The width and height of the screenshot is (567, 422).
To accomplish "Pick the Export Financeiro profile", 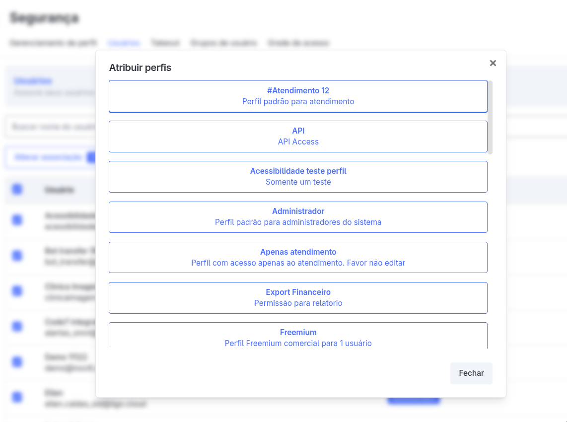I will click(x=298, y=297).
